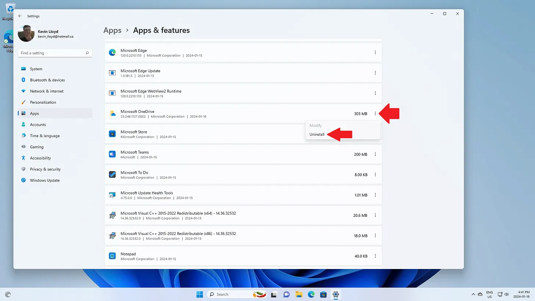This screenshot has height=301, width=535.
Task: Click the Microsoft Store entry name
Action: coord(134,132)
